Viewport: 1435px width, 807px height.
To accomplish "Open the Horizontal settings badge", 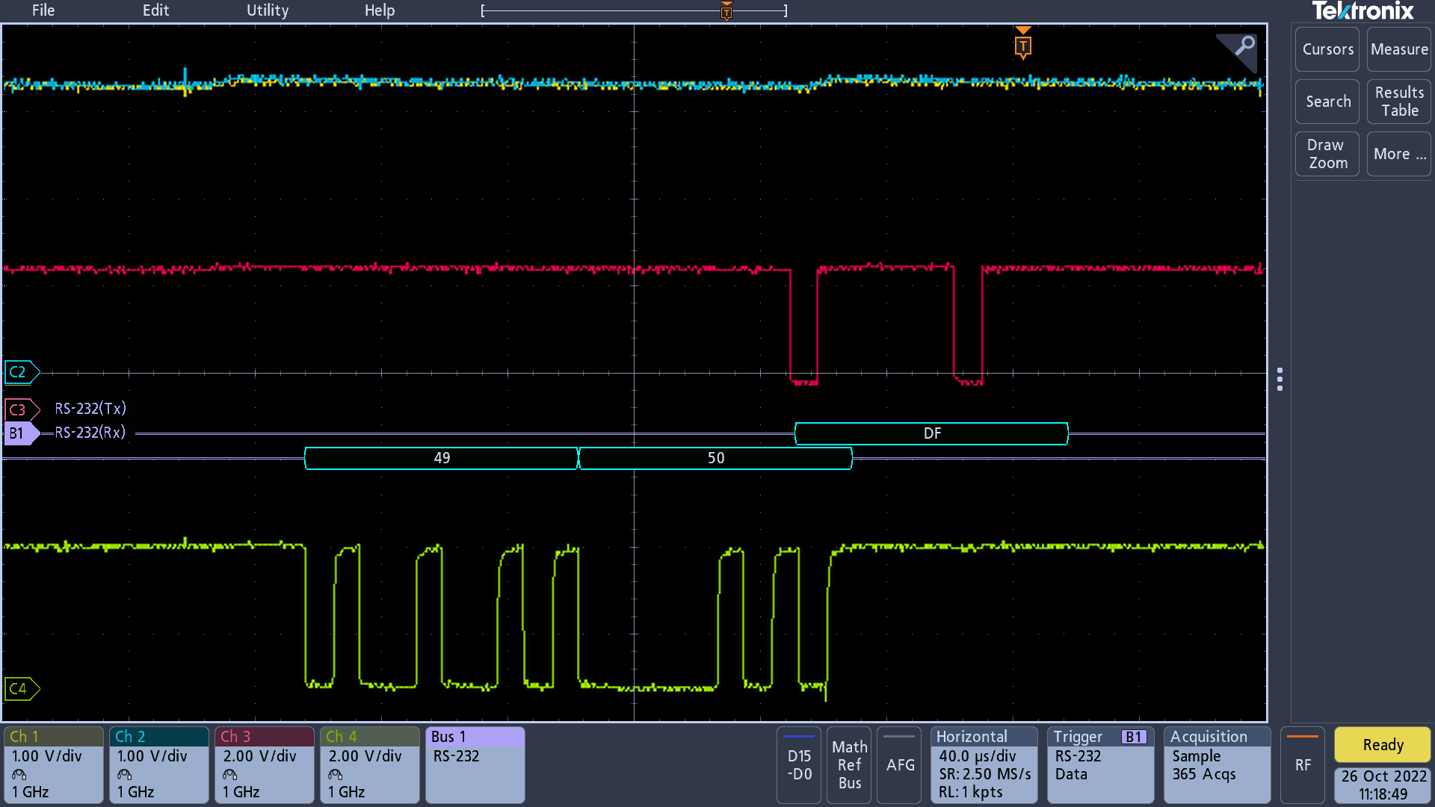I will coord(984,764).
